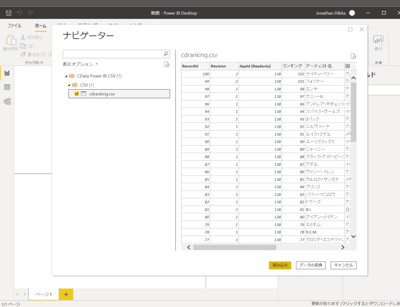This screenshot has height=307, width=400.
Task: Click the table icon next to cdranking.csv
Action: click(84, 94)
